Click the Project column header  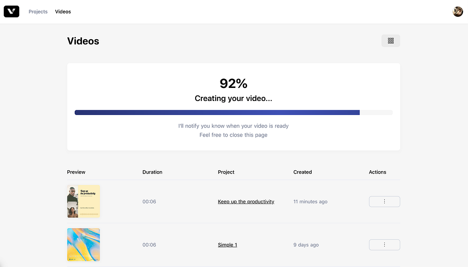[226, 172]
